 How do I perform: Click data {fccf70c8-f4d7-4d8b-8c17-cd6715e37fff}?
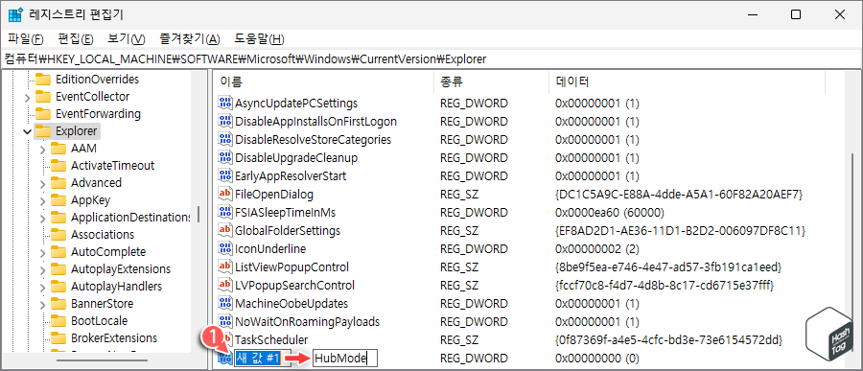tap(665, 285)
